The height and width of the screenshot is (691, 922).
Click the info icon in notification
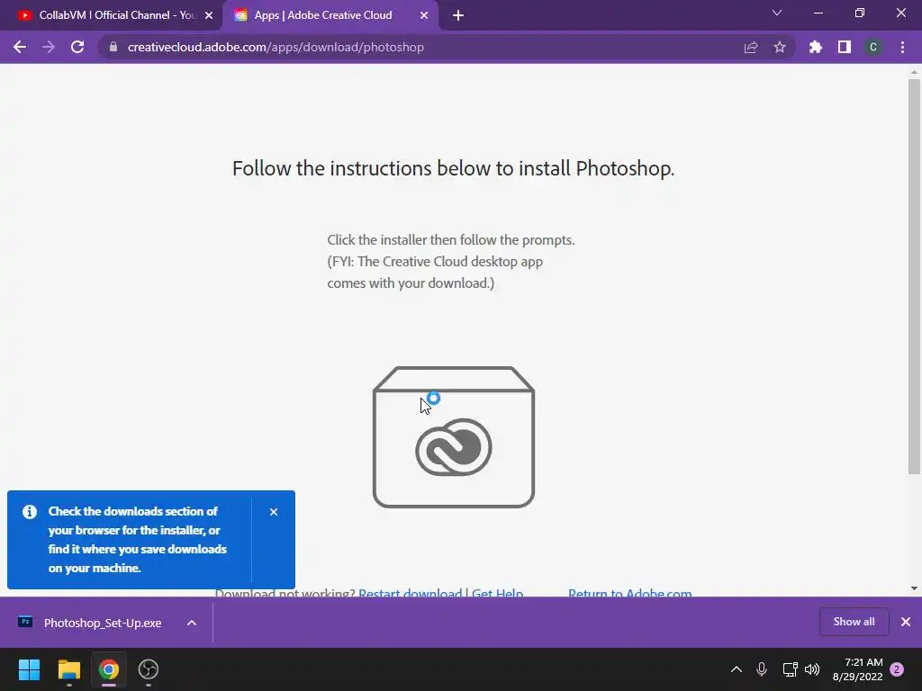click(30, 512)
